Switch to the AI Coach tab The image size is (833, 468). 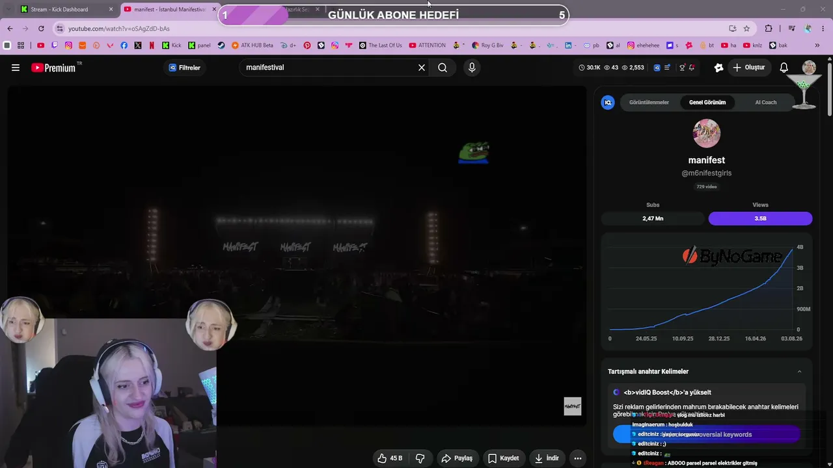[765, 102]
